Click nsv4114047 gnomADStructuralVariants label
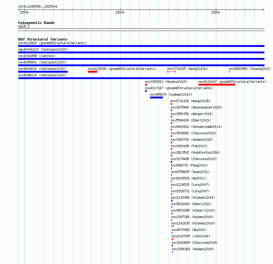 [232, 82]
